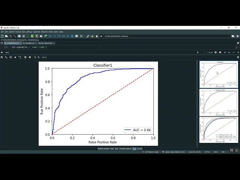Save all plots icon in Plots toolbar
240x180 pixels.
6,57
